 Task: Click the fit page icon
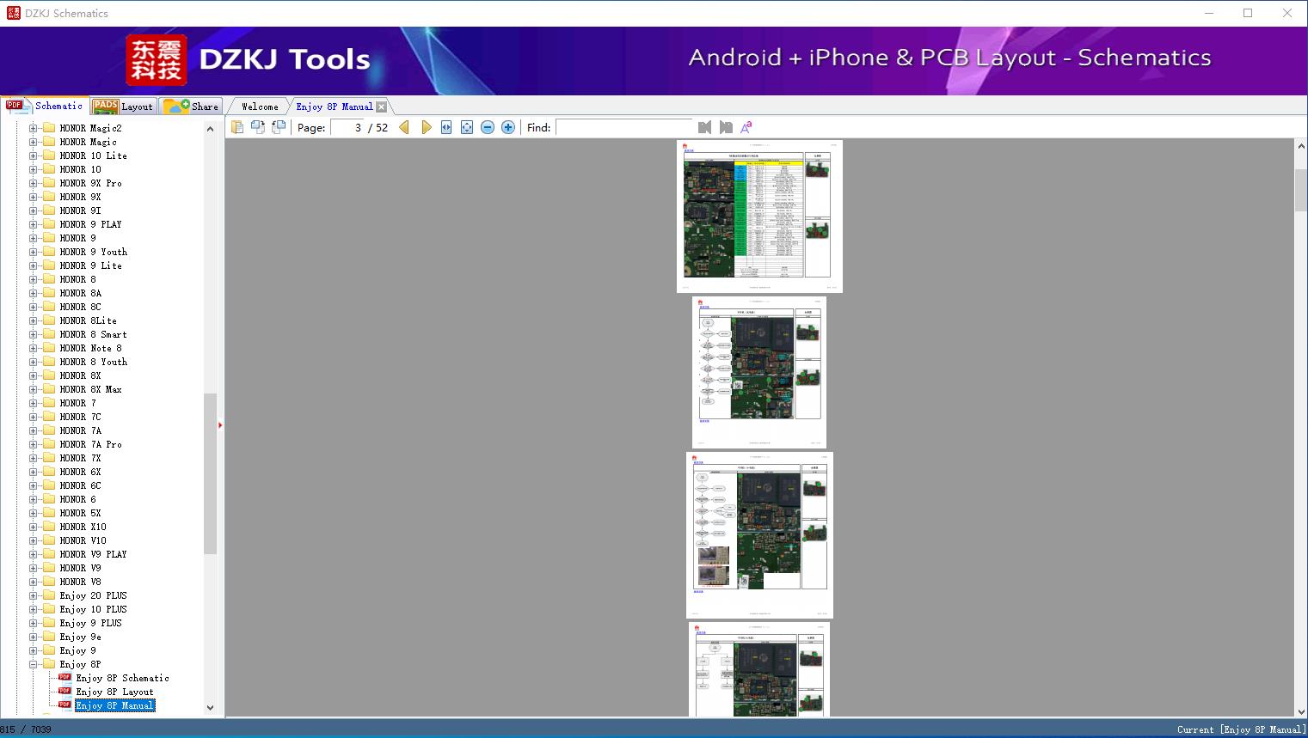click(467, 127)
